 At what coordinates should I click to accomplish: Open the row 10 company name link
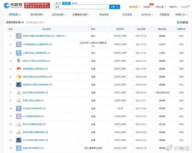point(34,108)
